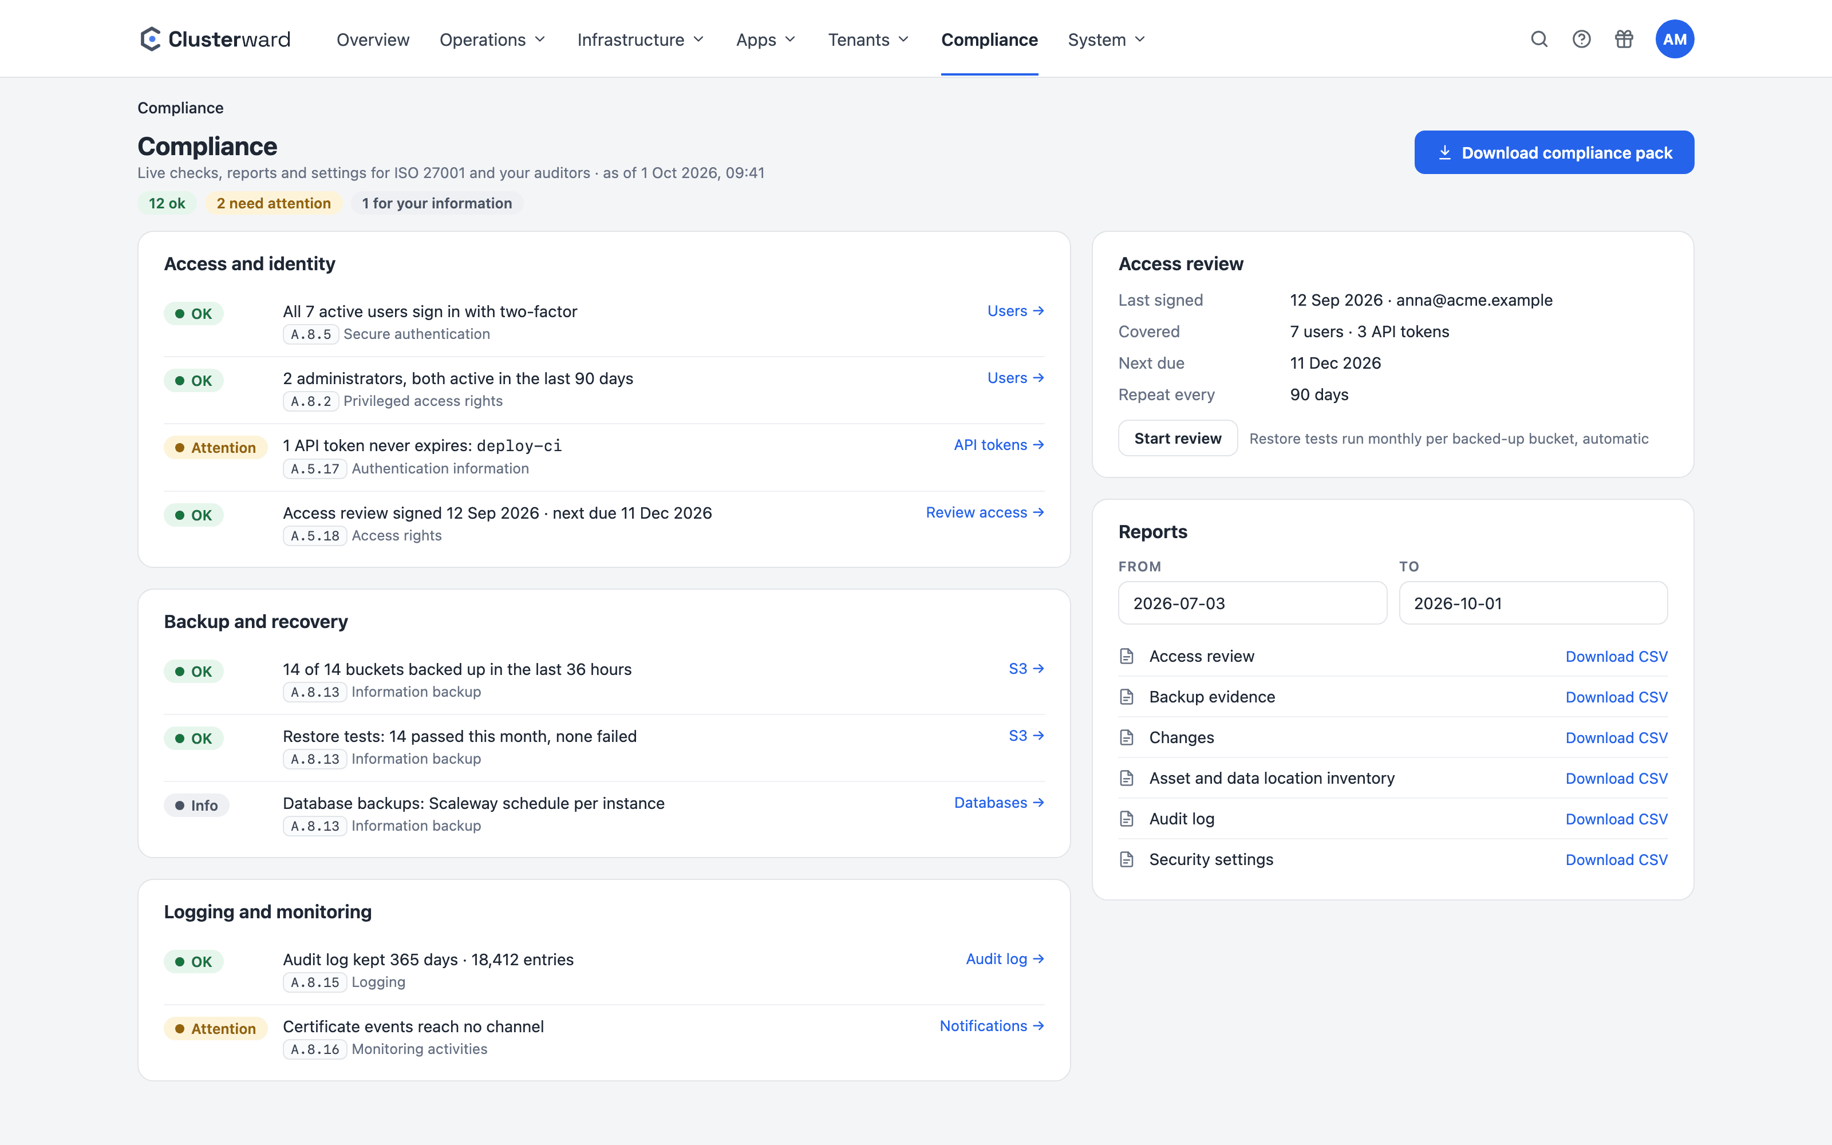Click the '12 ok' status pill
This screenshot has height=1145, width=1832.
point(167,203)
